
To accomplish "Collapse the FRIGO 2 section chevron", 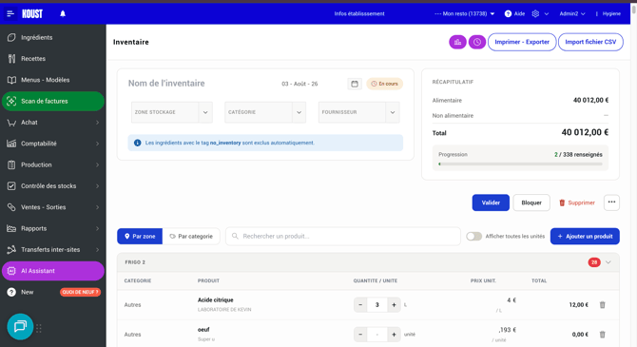I will pos(608,262).
